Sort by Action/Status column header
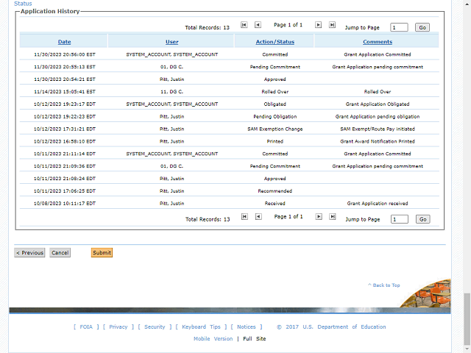Image resolution: width=471 pixels, height=353 pixels. coord(275,42)
